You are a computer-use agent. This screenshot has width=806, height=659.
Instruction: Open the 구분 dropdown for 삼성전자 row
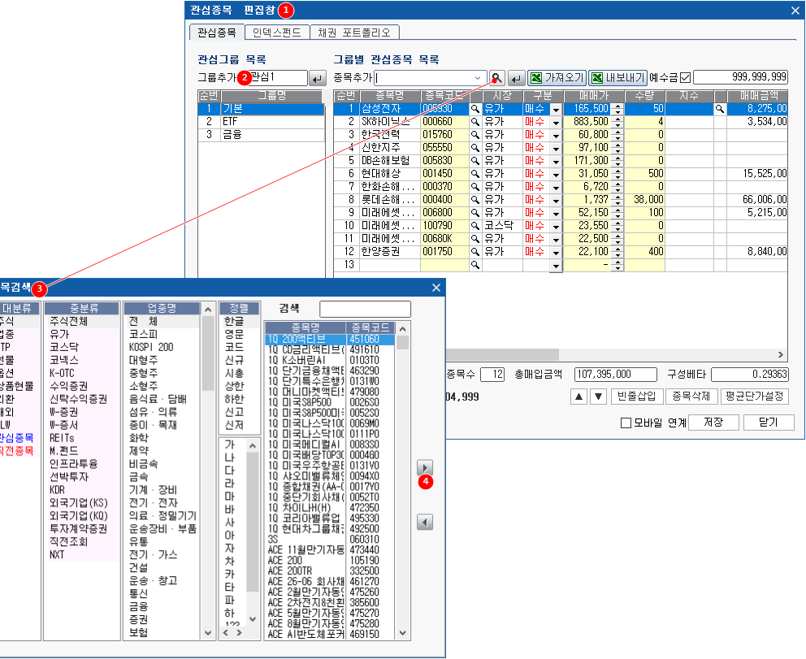[556, 109]
